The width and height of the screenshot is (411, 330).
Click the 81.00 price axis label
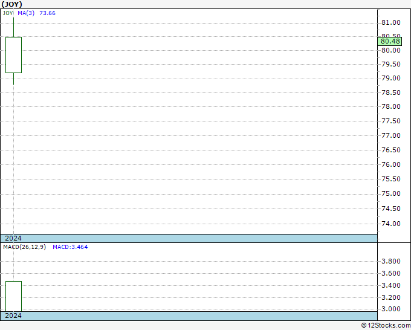coord(391,22)
